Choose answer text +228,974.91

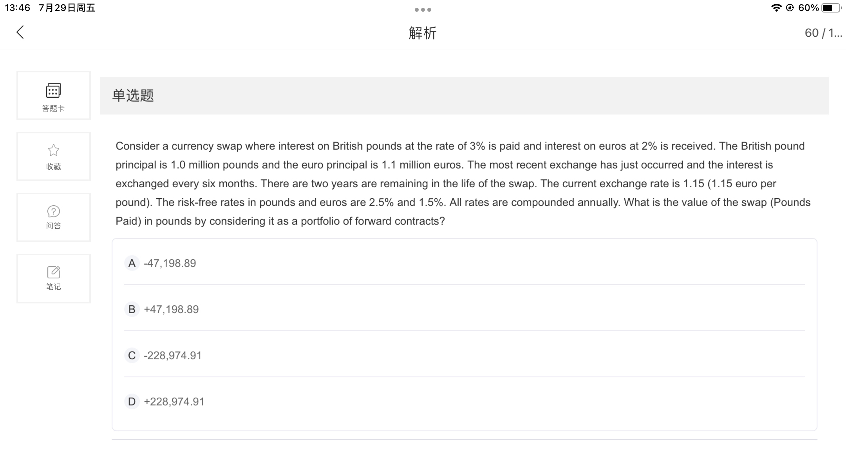click(174, 402)
